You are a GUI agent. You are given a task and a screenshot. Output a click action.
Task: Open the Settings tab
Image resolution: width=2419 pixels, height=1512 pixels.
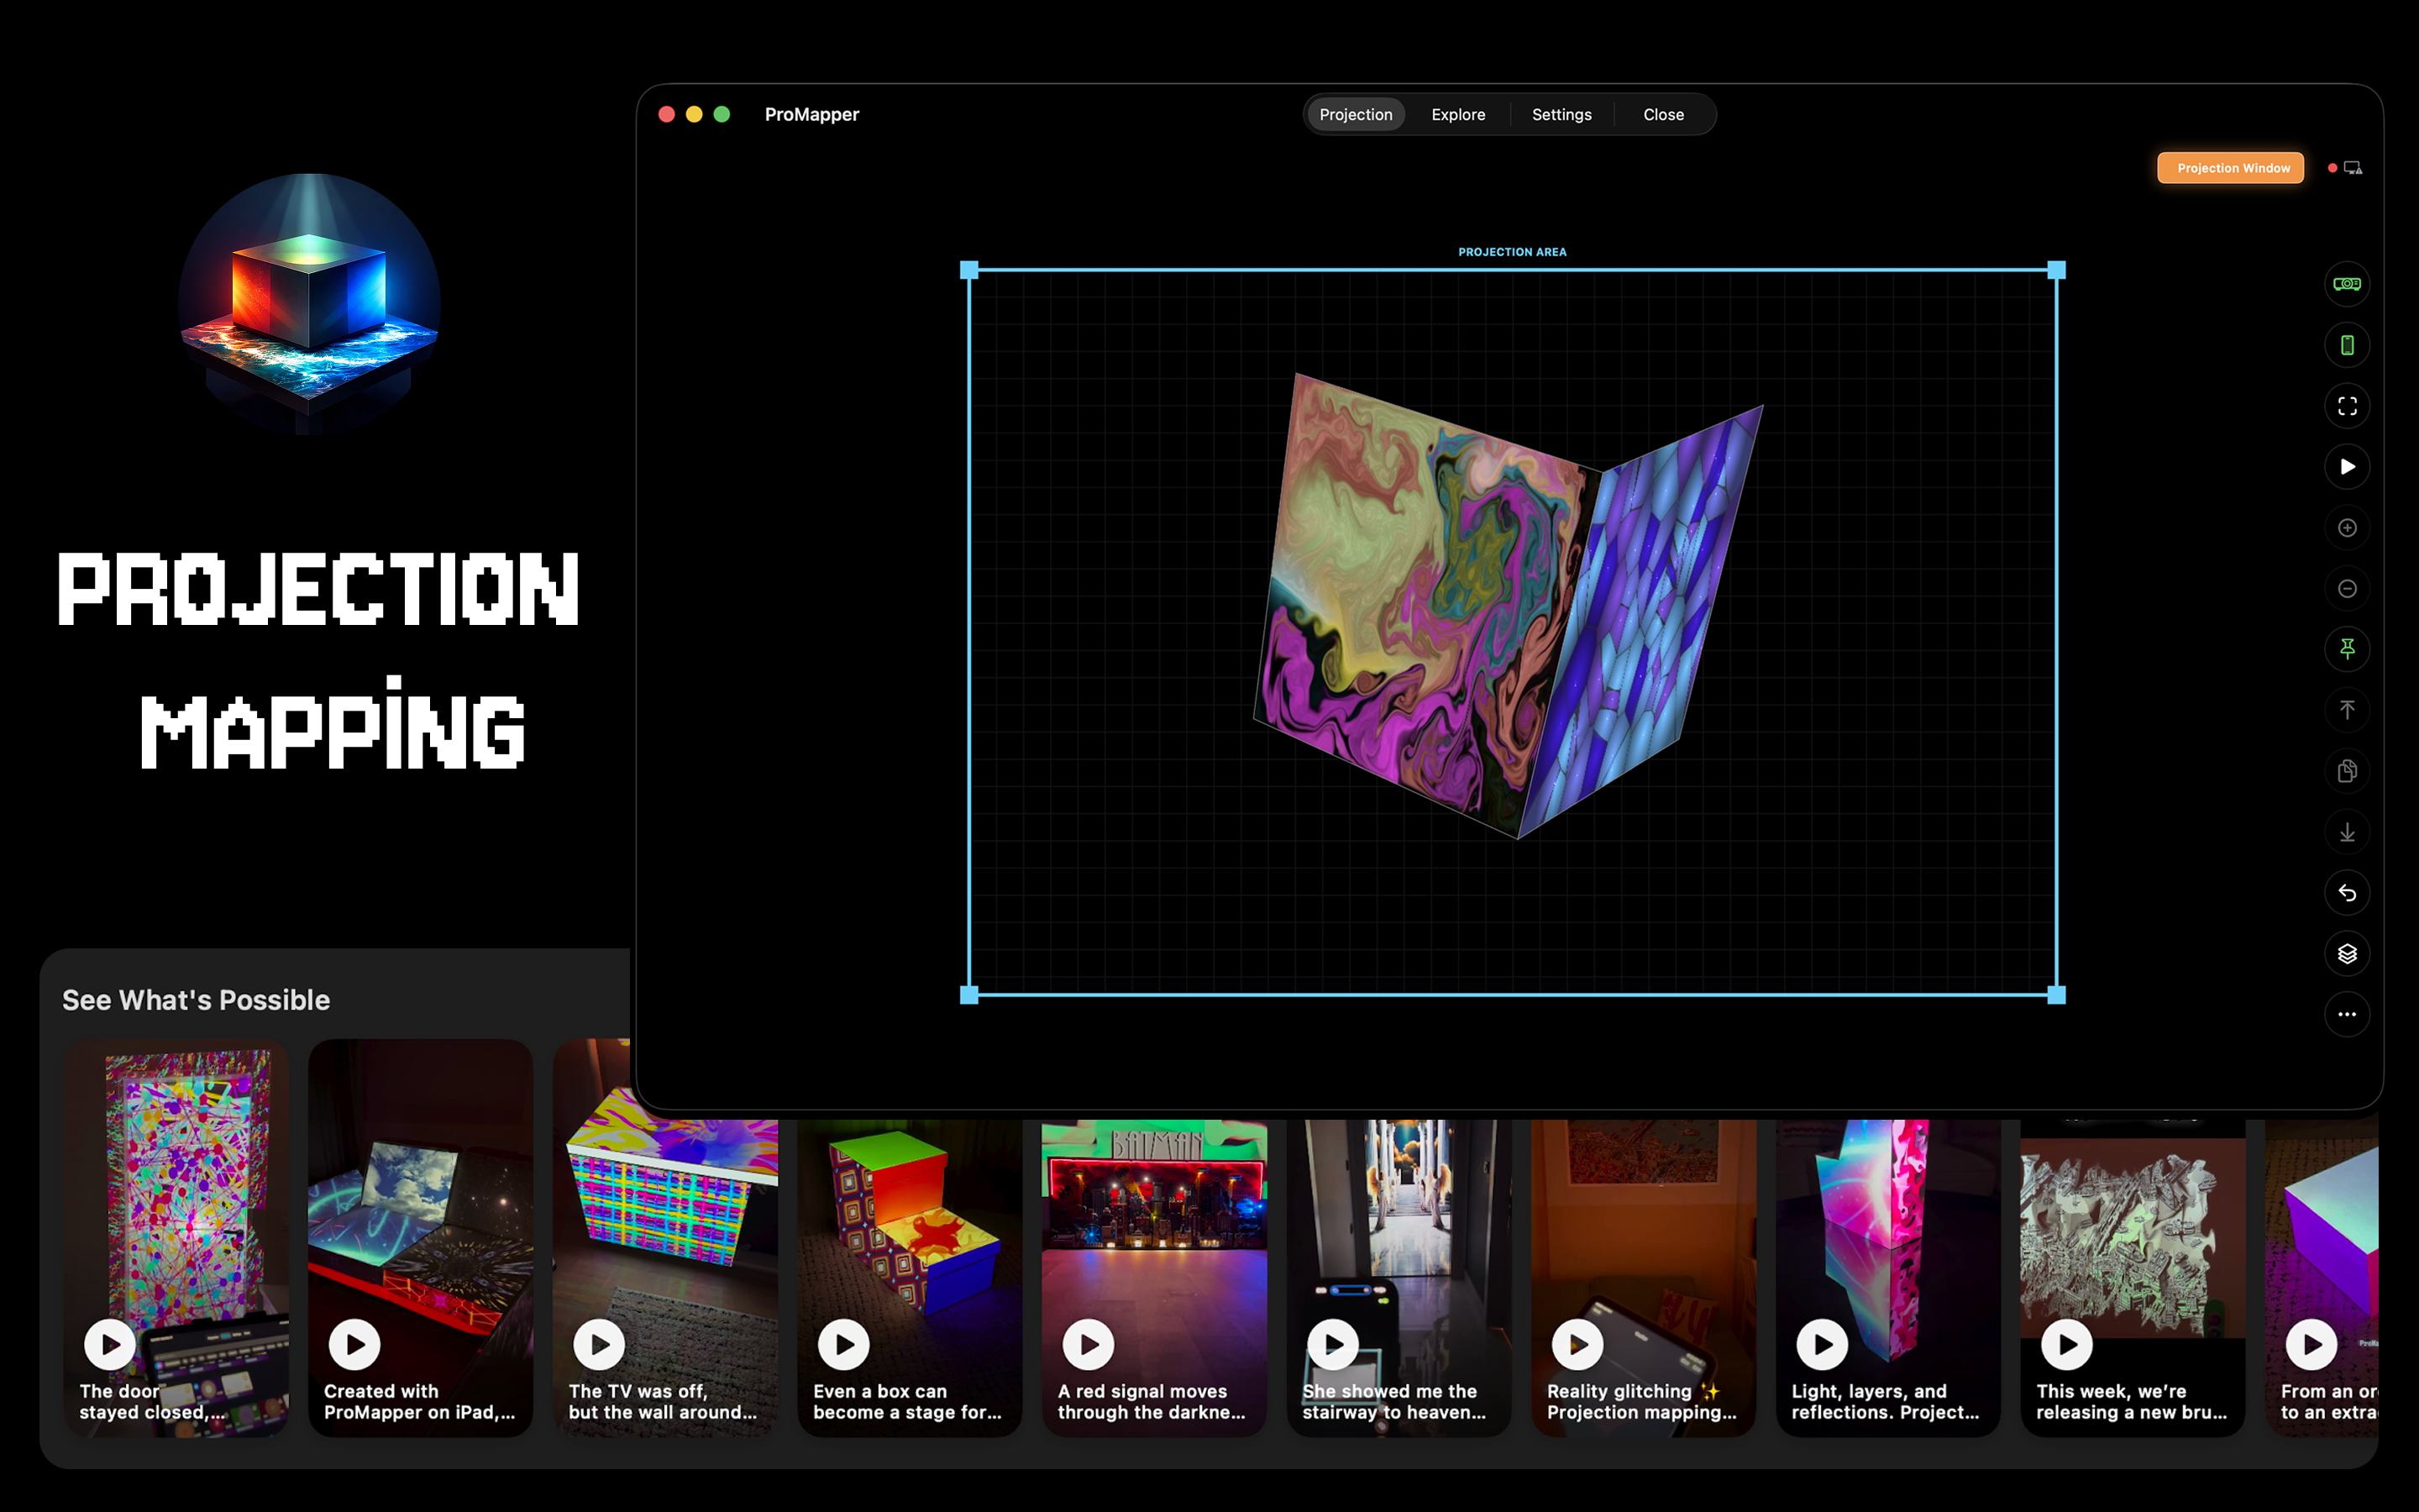point(1561,114)
